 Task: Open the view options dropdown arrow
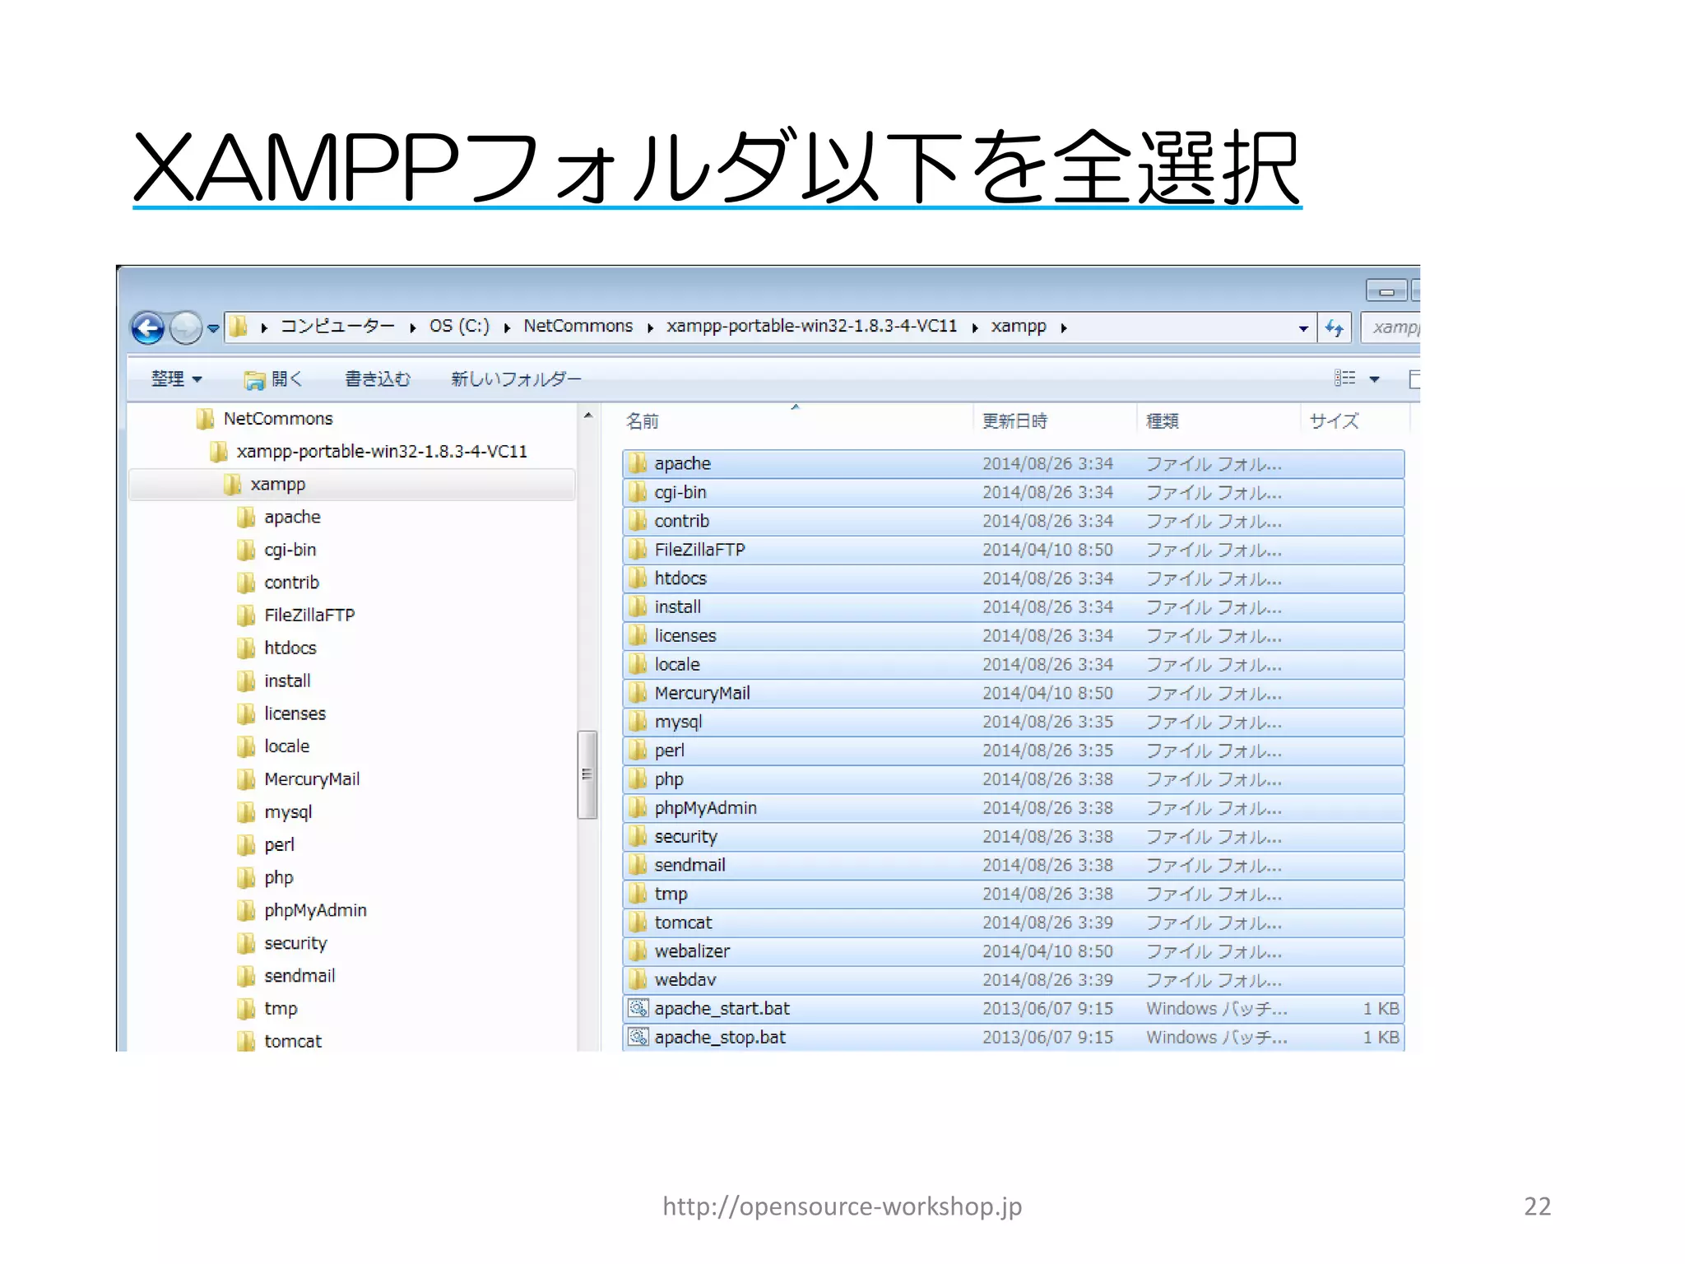1374,379
